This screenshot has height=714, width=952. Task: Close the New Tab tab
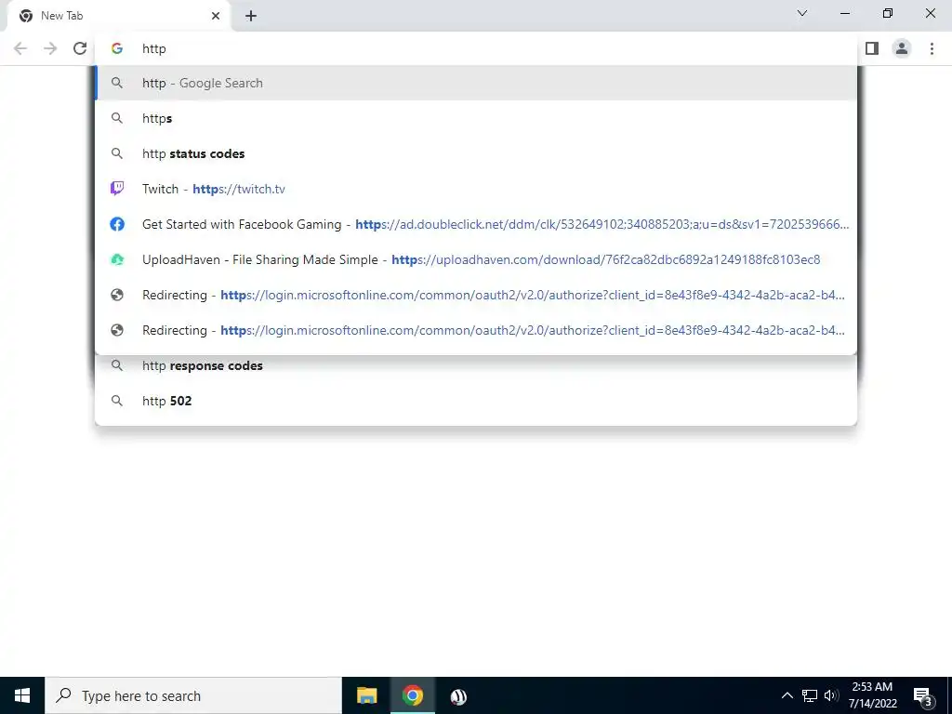pyautogui.click(x=216, y=16)
